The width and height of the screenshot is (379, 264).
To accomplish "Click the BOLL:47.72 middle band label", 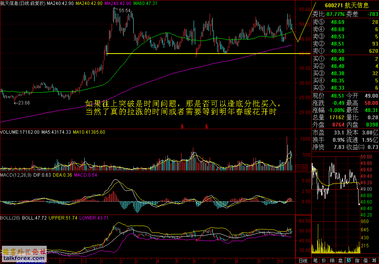I will click(35, 218).
